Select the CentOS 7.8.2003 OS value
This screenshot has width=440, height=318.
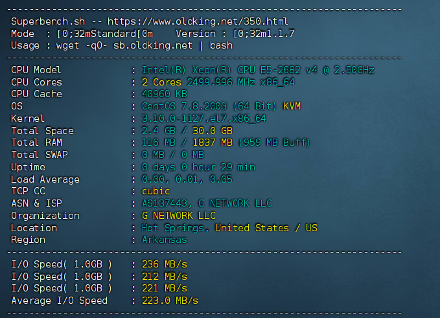209,106
